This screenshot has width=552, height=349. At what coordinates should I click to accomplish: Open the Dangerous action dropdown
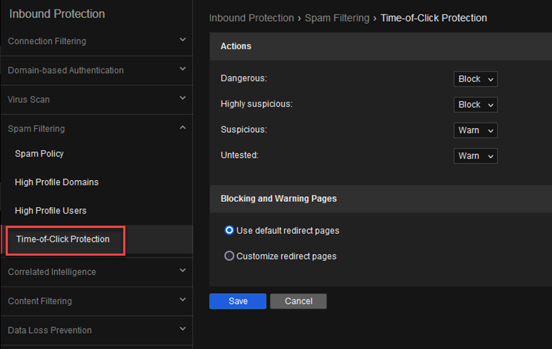point(475,79)
